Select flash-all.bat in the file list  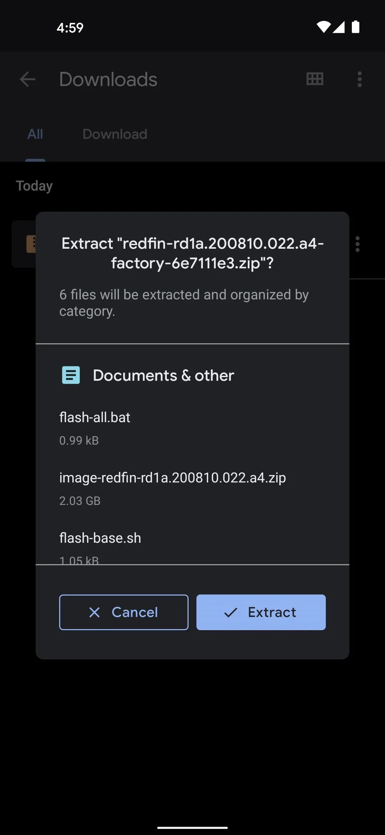coord(192,428)
